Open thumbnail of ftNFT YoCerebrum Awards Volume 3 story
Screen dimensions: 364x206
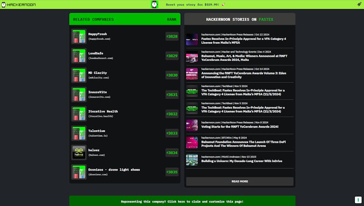[192, 74]
